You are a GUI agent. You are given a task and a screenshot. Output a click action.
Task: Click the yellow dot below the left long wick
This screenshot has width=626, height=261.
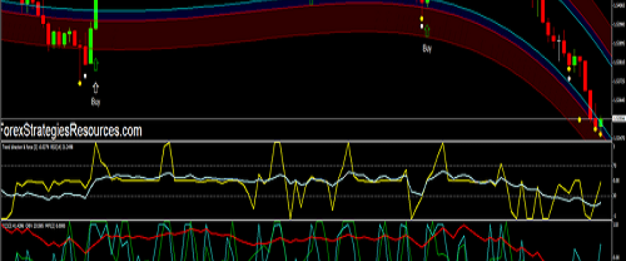coord(80,82)
